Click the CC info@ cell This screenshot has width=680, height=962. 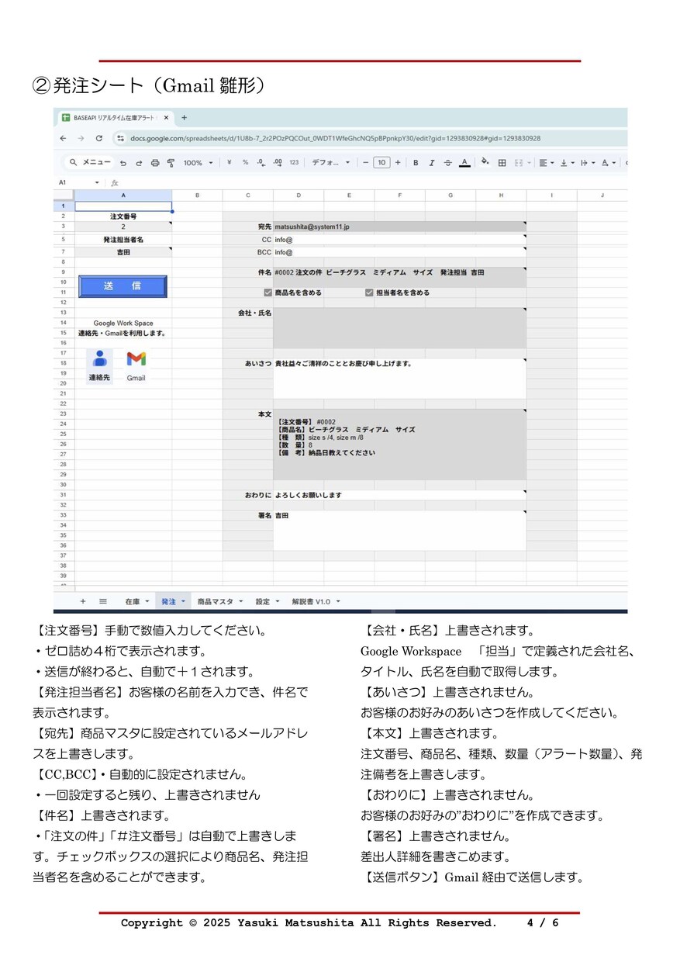pos(399,240)
